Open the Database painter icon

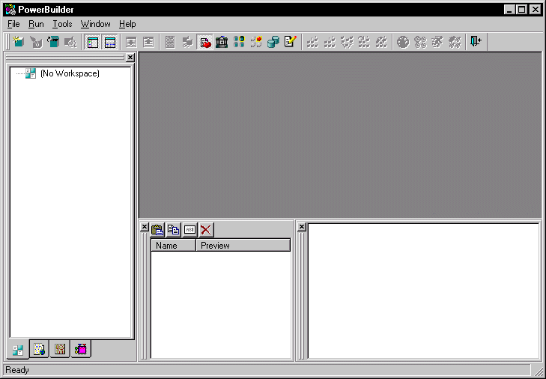click(273, 42)
